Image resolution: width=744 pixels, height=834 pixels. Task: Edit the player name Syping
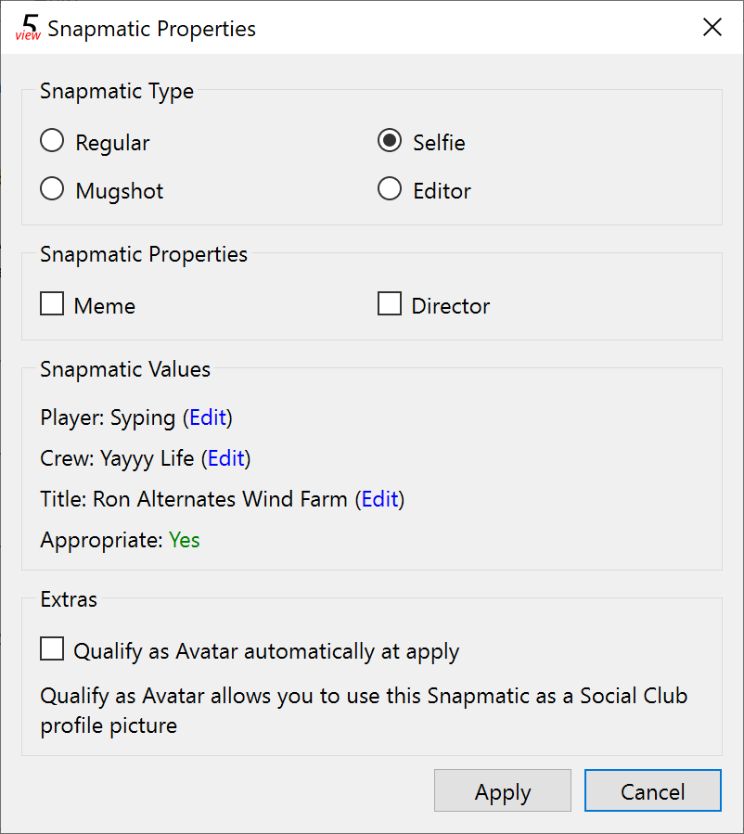tap(208, 417)
